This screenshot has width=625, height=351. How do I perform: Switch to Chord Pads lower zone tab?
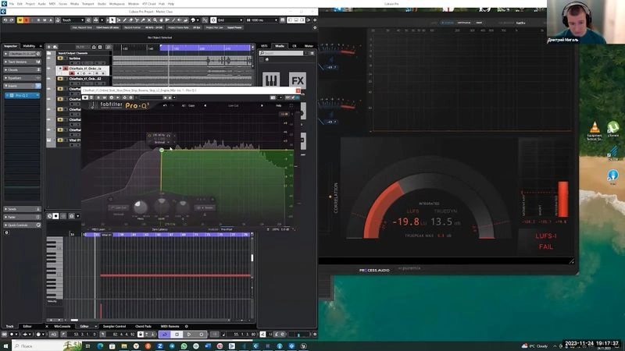coord(143,326)
